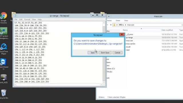The width and height of the screenshot is (183, 103).
Task: Switch to Home tab in masscan Explorer
Action: [x=109, y=21]
